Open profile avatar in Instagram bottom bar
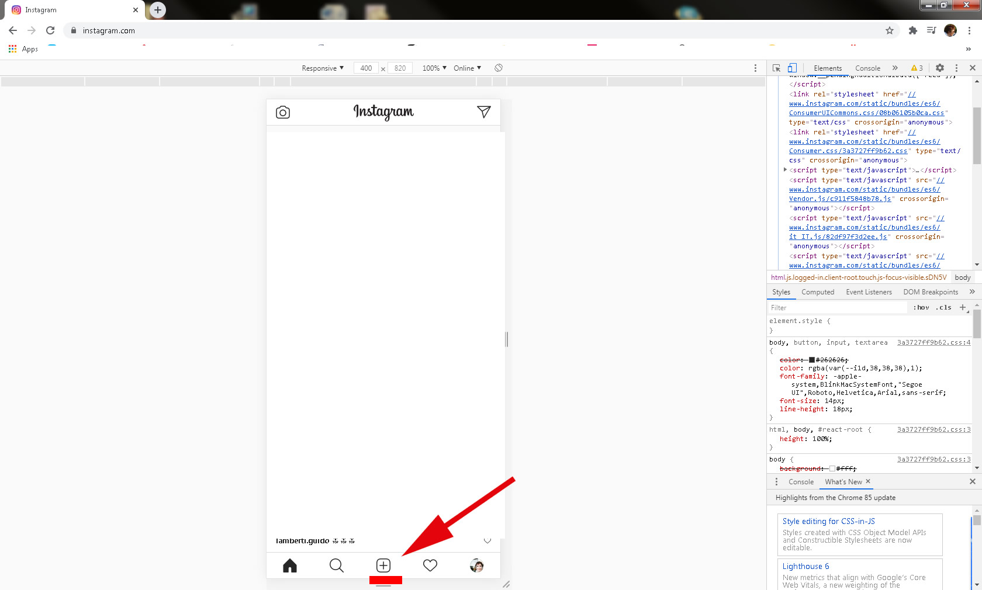Screen dimensions: 982x590 (477, 565)
